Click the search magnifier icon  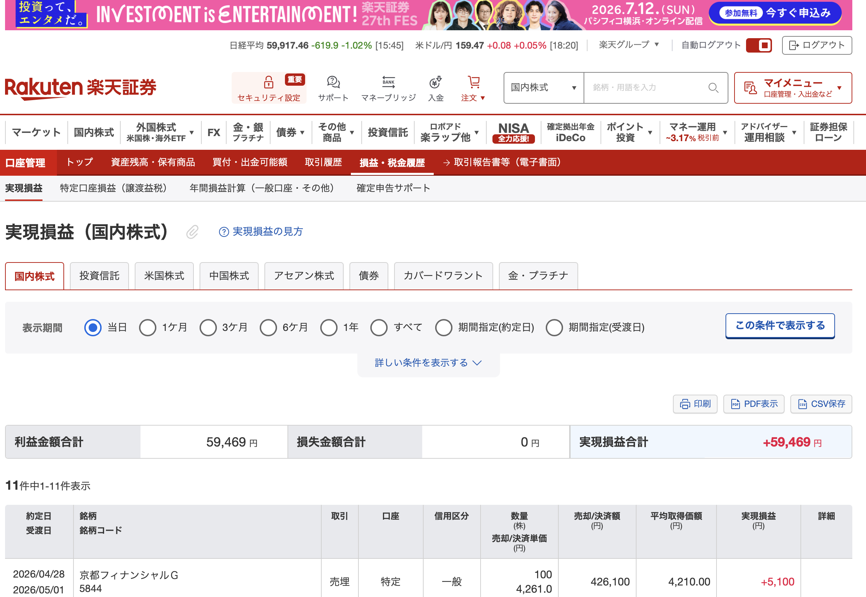coord(713,88)
